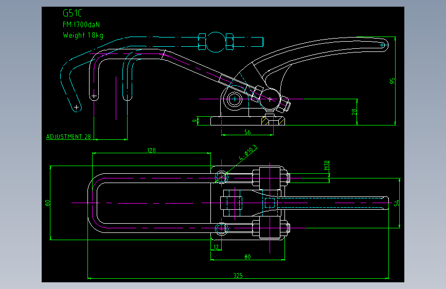Click the vertical 80 width dimension at the left
446x289 pixels.
coord(47,203)
